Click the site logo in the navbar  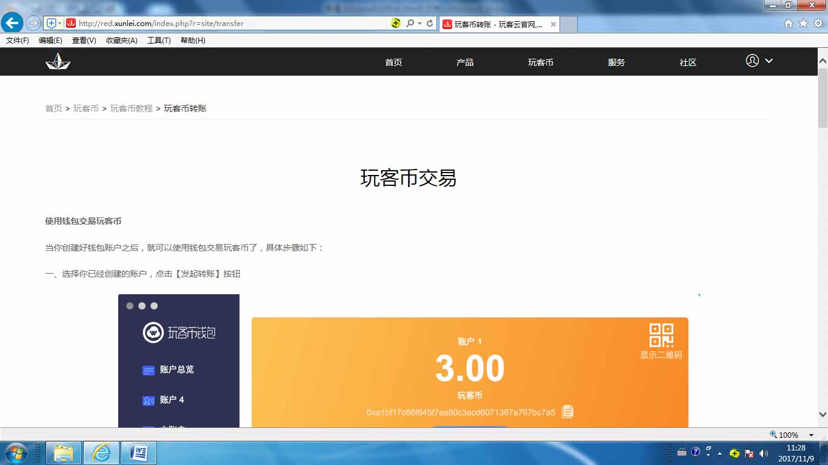coord(58,61)
